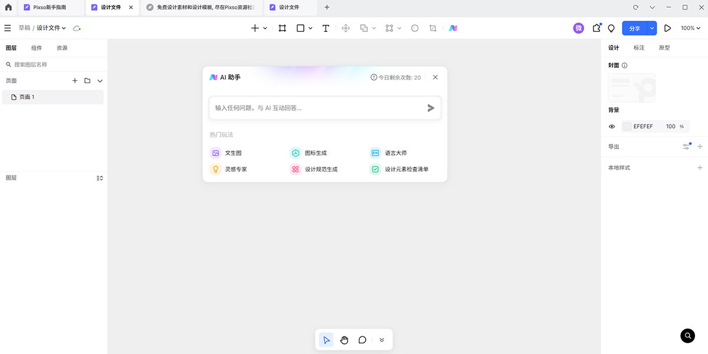Switch to 组件 panel tab
708x354 pixels.
[37, 48]
